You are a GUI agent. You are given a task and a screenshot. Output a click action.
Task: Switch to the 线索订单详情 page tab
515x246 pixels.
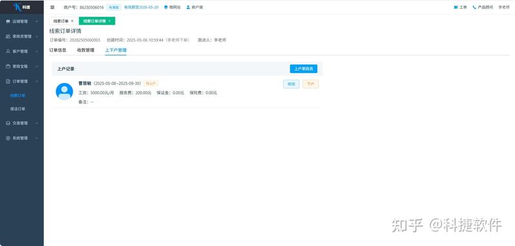coord(94,21)
